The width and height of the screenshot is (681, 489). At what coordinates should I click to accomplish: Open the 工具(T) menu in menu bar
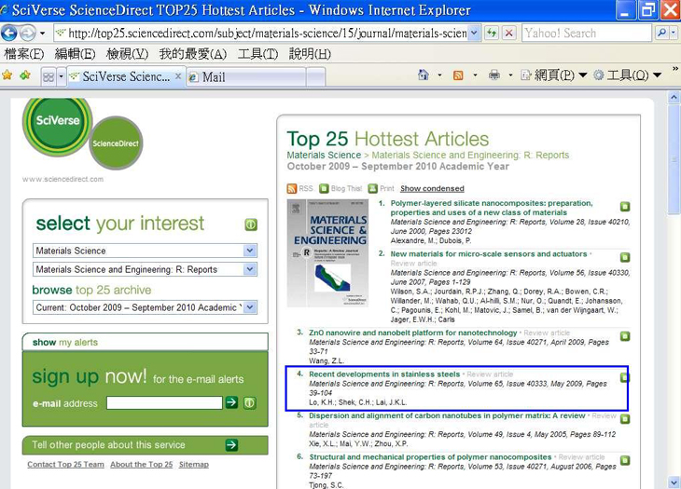[258, 54]
